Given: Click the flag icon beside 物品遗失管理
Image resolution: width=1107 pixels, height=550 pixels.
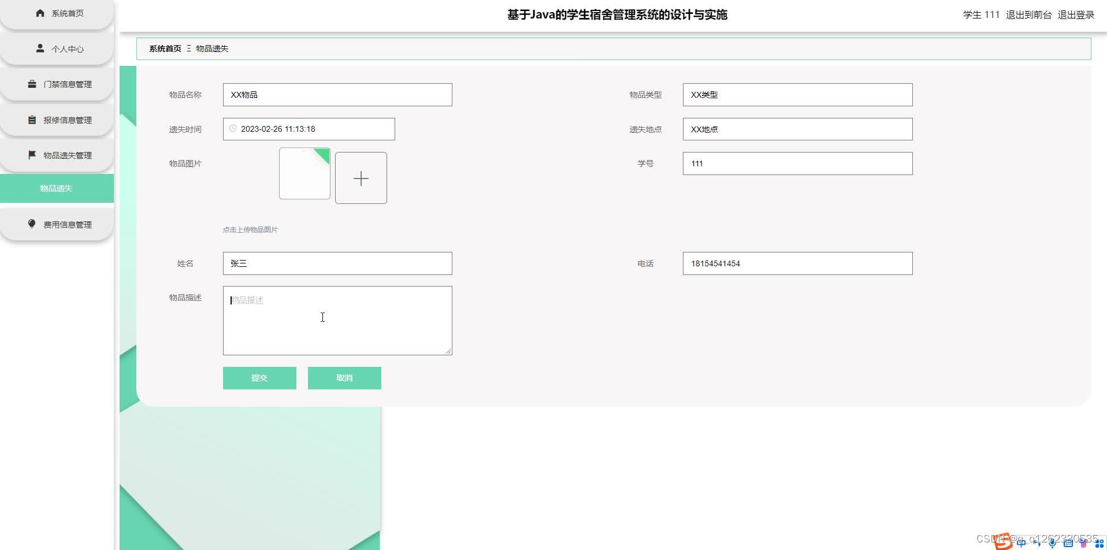Looking at the screenshot, I should (32, 155).
